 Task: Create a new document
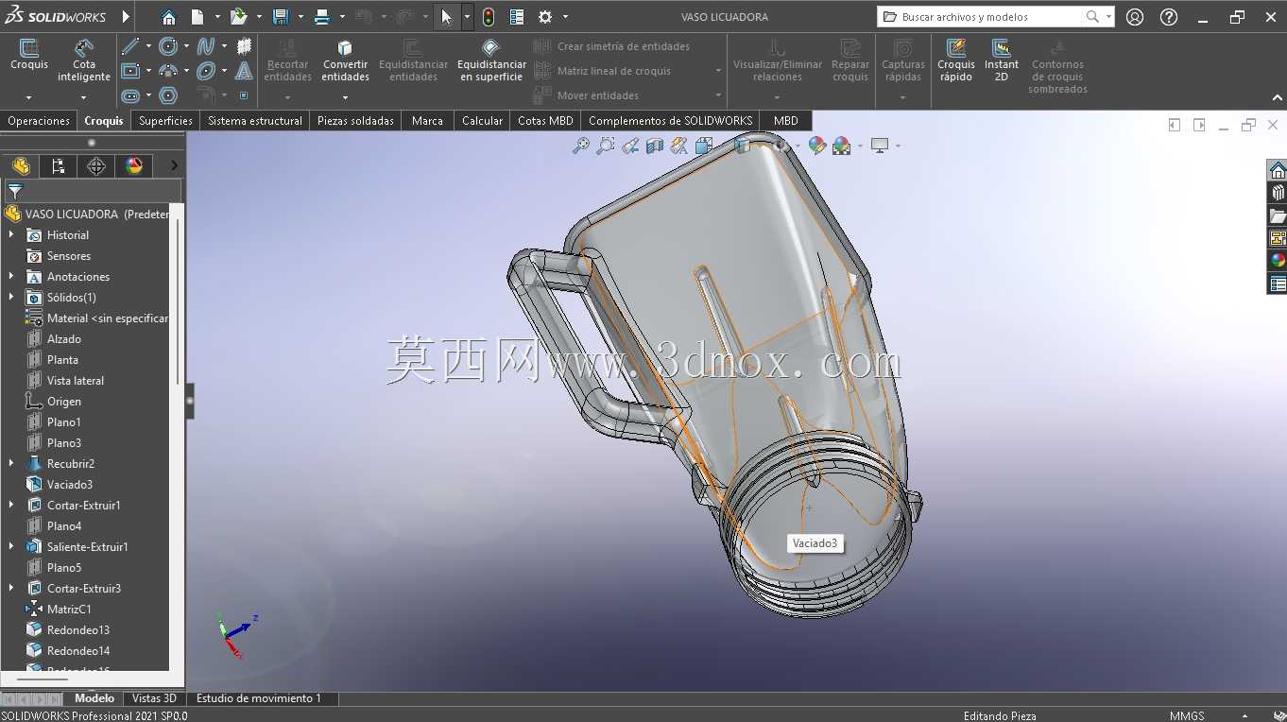(x=197, y=17)
